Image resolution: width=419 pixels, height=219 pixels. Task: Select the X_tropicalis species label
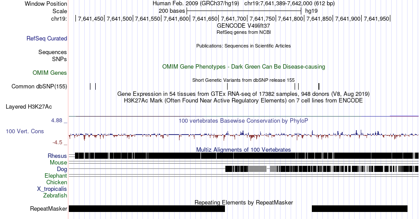coord(52,189)
